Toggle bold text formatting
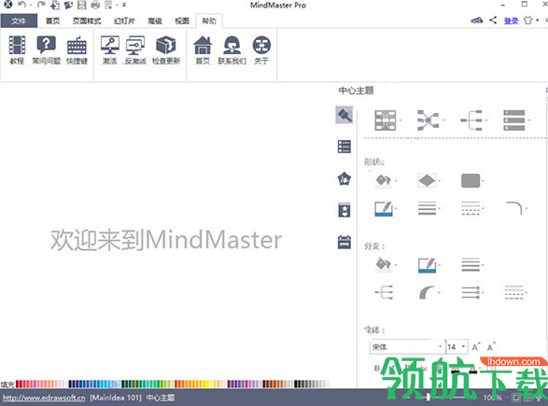Image resolution: width=548 pixels, height=406 pixels. 377,368
